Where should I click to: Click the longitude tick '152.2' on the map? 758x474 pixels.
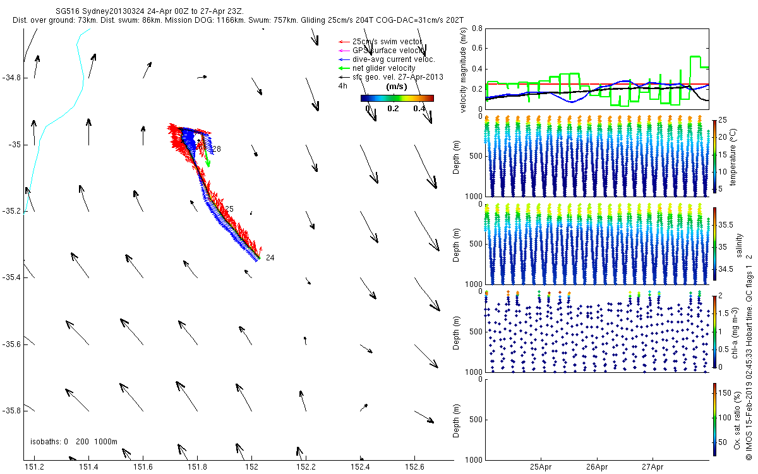(306, 467)
